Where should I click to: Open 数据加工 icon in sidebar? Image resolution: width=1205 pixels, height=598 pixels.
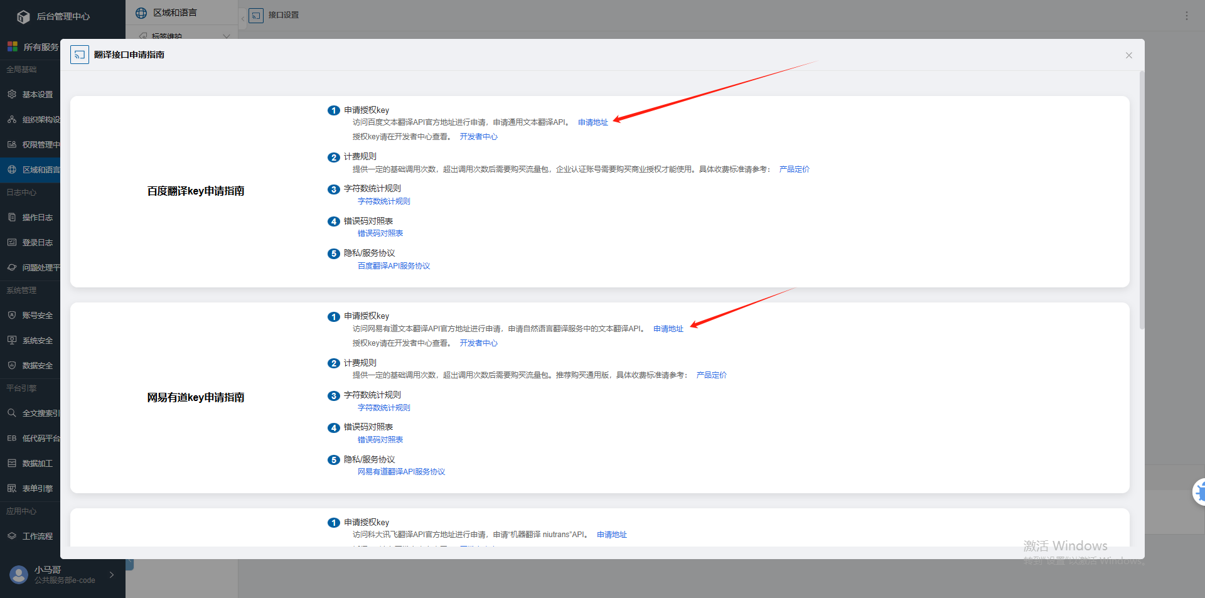click(12, 463)
